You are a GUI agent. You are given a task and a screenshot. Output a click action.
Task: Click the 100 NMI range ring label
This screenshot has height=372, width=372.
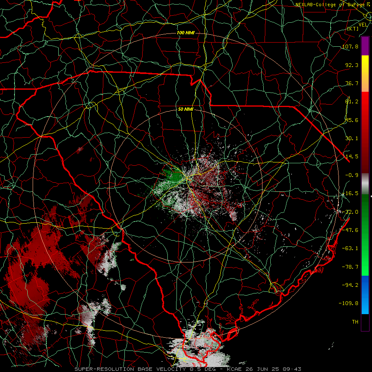[x=186, y=33]
